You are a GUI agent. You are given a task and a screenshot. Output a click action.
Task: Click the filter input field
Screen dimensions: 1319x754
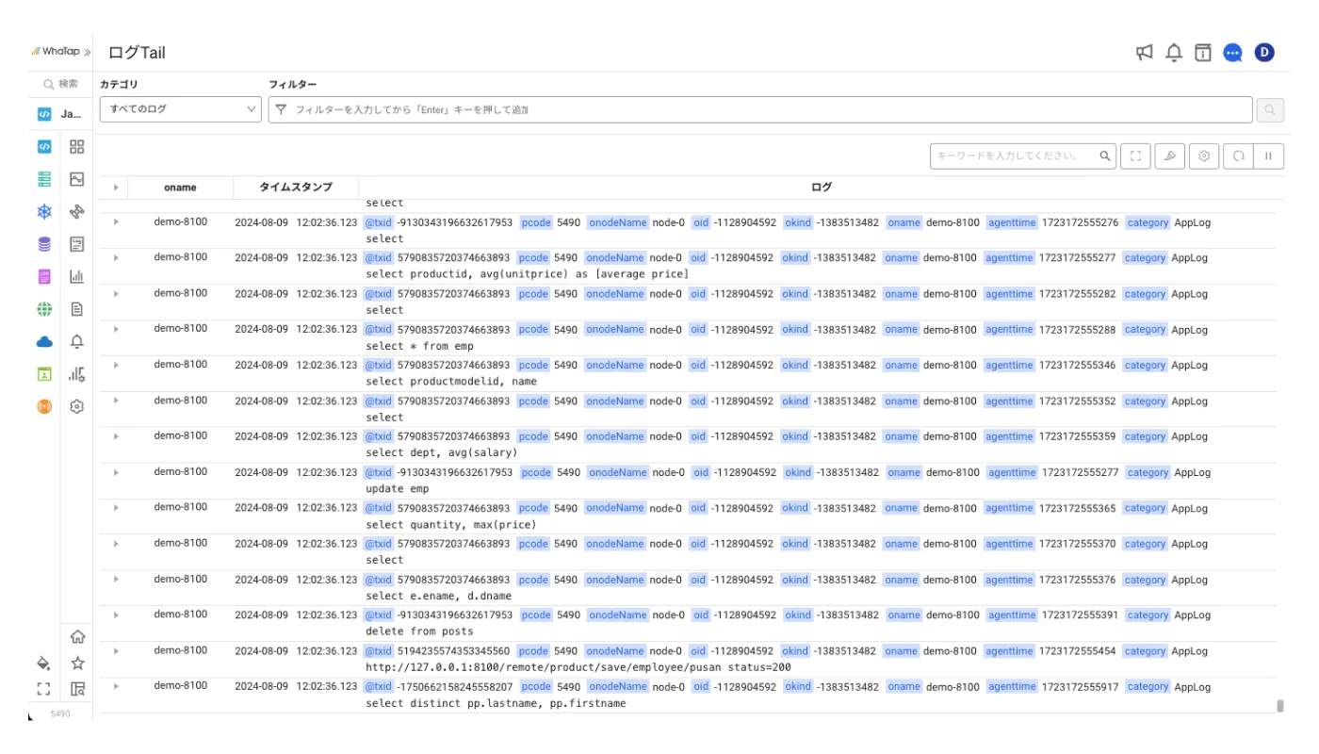coord(760,110)
